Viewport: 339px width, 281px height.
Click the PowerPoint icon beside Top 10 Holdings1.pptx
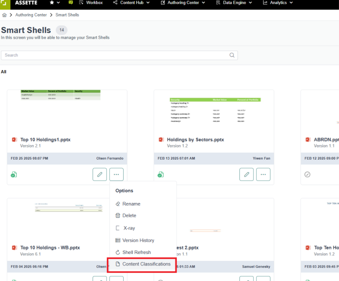(14, 140)
